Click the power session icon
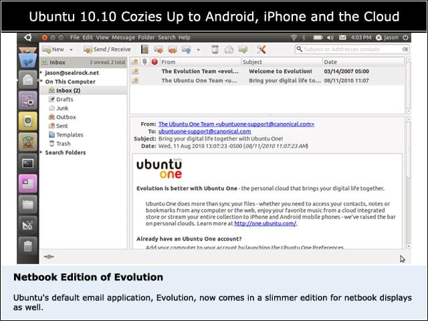Viewport: 428px width, 321px height. click(x=405, y=37)
